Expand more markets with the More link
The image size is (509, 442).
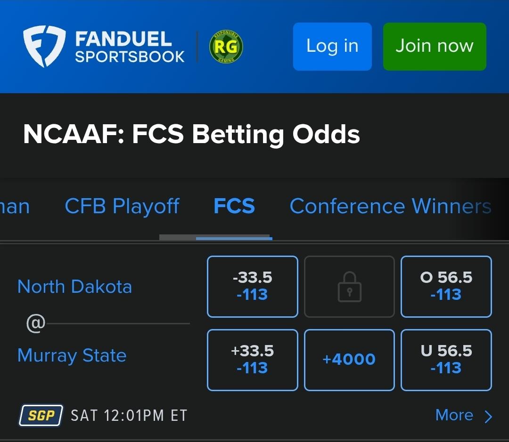tap(454, 415)
